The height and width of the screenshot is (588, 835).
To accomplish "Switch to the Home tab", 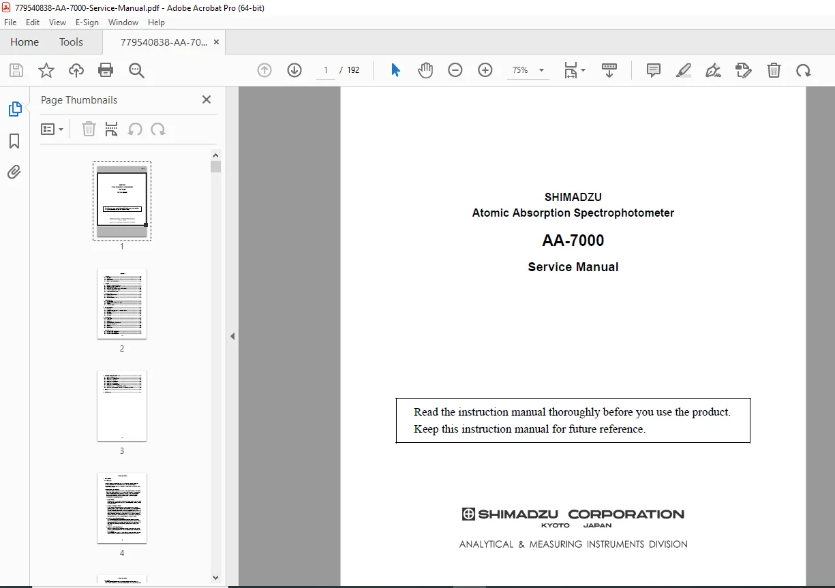I will click(x=25, y=42).
